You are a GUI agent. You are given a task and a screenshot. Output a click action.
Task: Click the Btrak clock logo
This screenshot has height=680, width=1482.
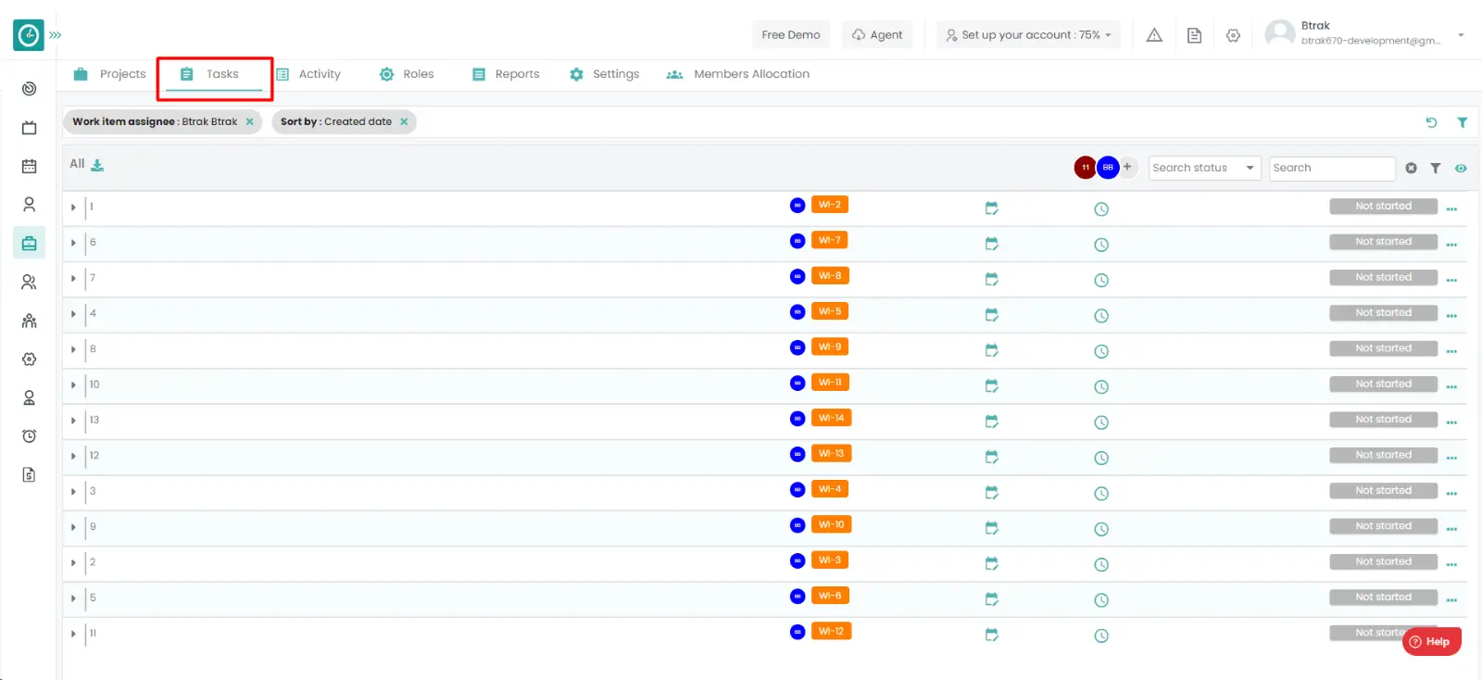click(29, 35)
